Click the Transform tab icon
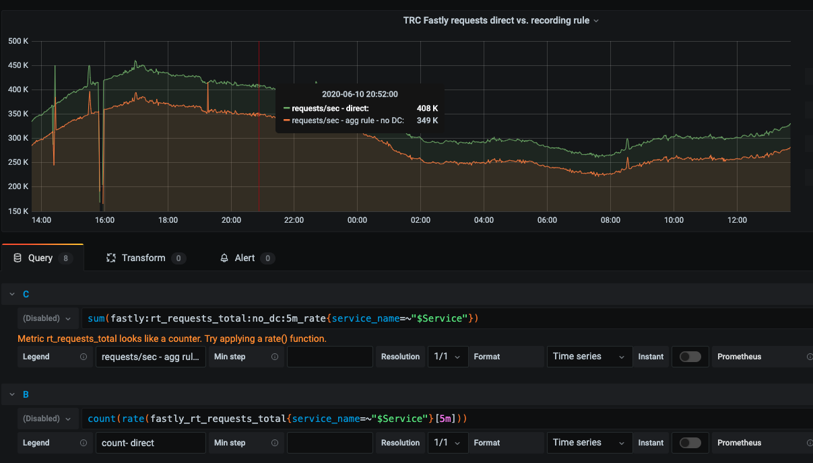 (111, 258)
